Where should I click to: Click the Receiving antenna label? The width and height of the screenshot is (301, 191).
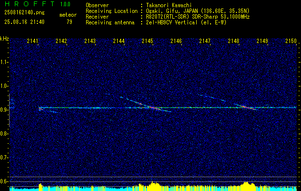(110, 22)
